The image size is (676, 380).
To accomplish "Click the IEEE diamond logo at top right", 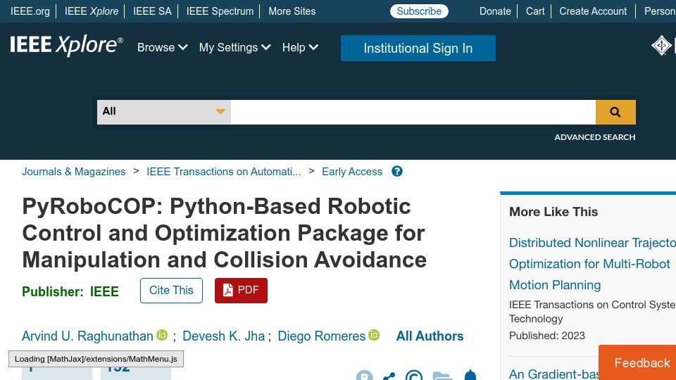I will click(661, 45).
